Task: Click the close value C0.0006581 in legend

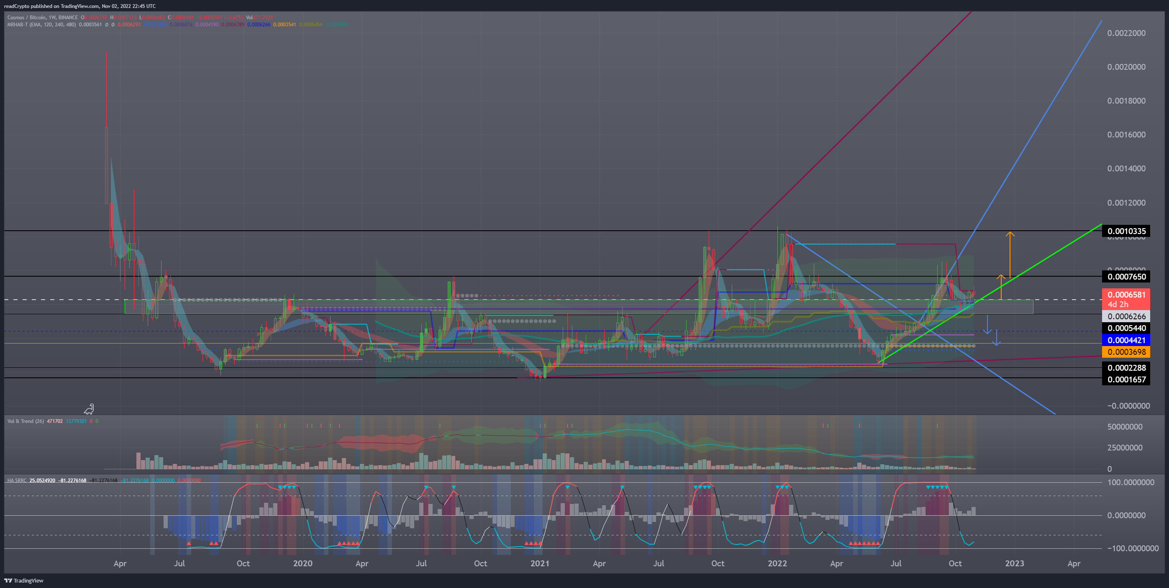Action: pos(181,17)
